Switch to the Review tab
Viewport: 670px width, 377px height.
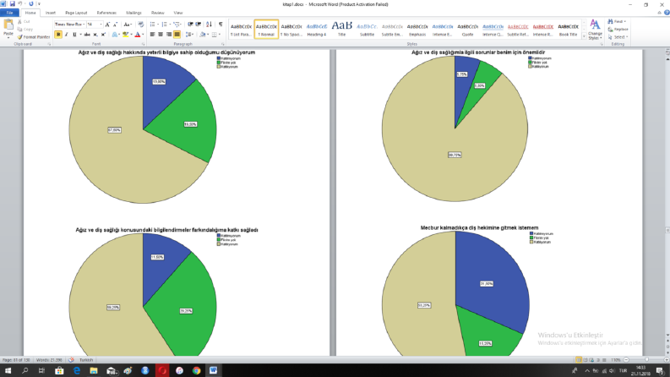pos(158,13)
